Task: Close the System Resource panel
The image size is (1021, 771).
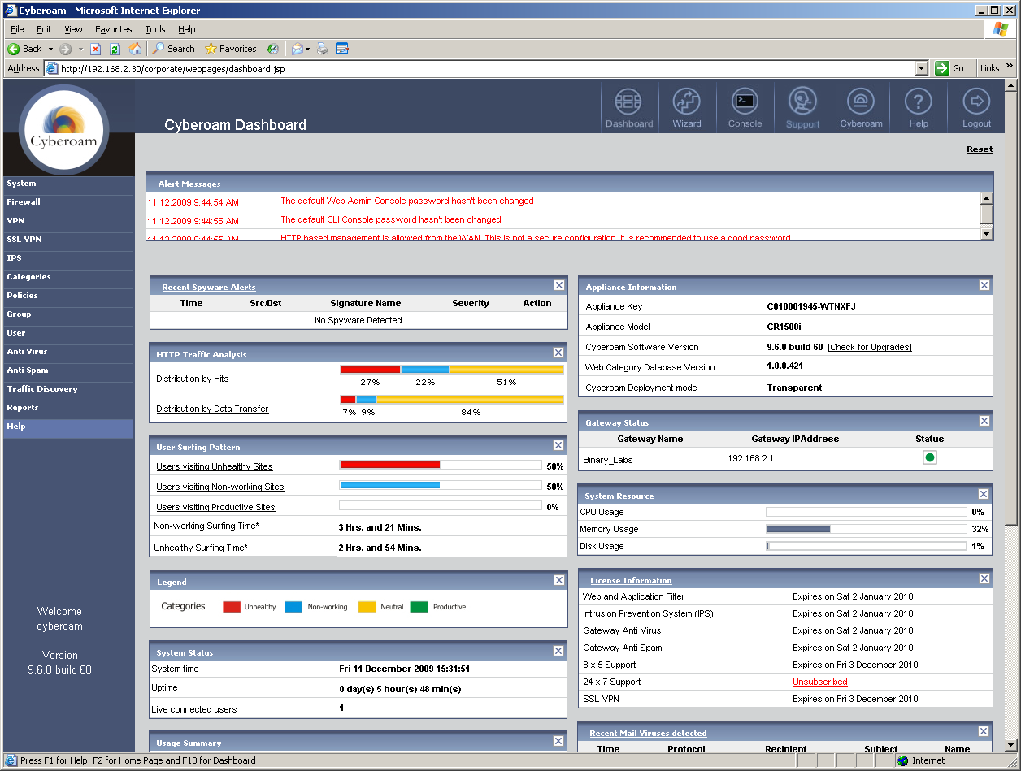Action: pyautogui.click(x=984, y=494)
